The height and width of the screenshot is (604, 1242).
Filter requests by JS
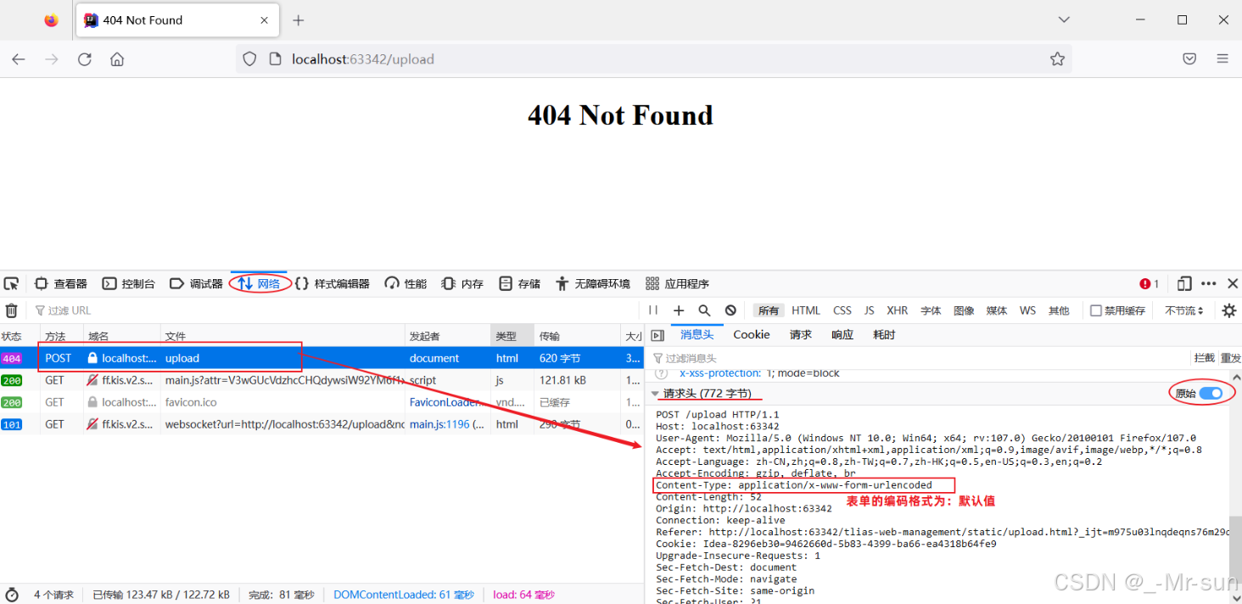(x=870, y=310)
